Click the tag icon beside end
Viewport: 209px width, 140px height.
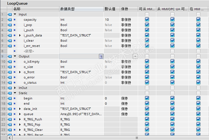pyautogui.click(x=10, y=104)
